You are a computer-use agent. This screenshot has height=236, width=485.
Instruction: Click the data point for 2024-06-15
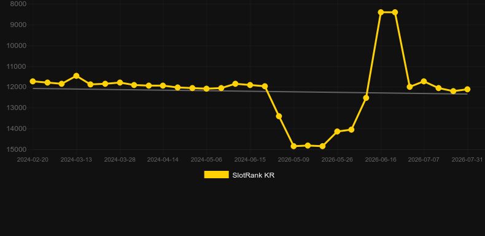click(x=250, y=85)
